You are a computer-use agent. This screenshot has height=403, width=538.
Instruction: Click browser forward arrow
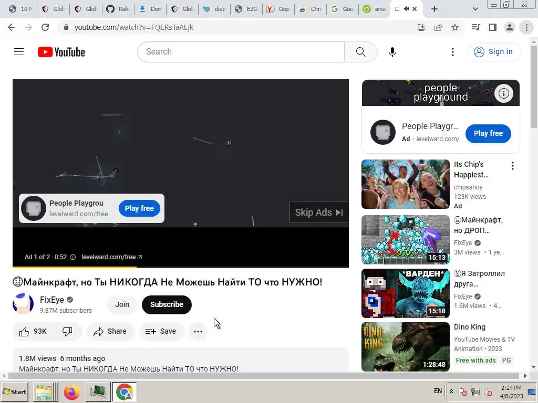coord(28,27)
